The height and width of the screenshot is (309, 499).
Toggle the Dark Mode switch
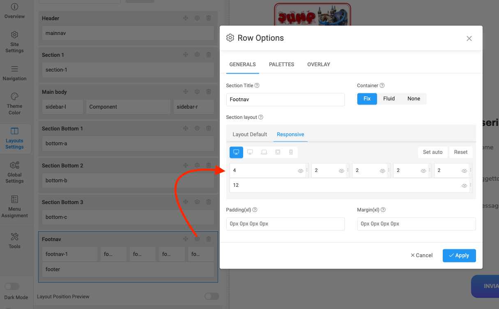coord(11,286)
